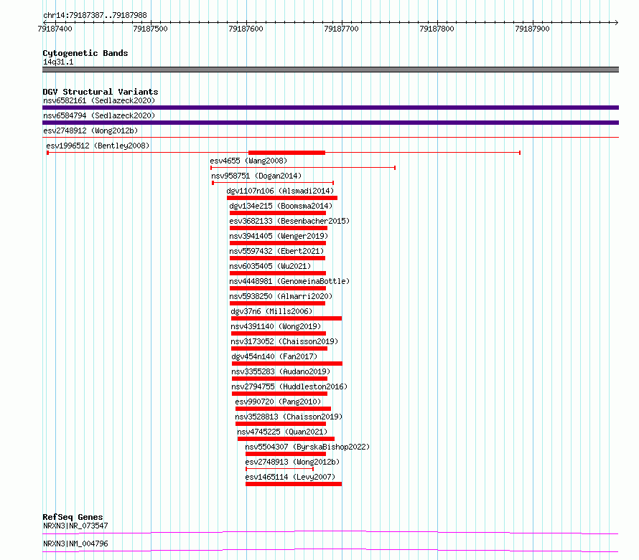Screen dimensions: 639x560
Task: Select nsv3528813 (Chaisson2019) label
Action: [289, 417]
